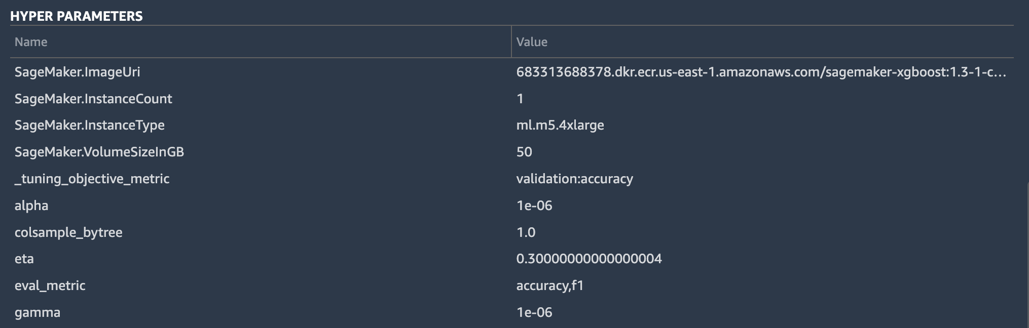
Task: Click the ml.m5.4xlarge instance type value
Action: [560, 125]
